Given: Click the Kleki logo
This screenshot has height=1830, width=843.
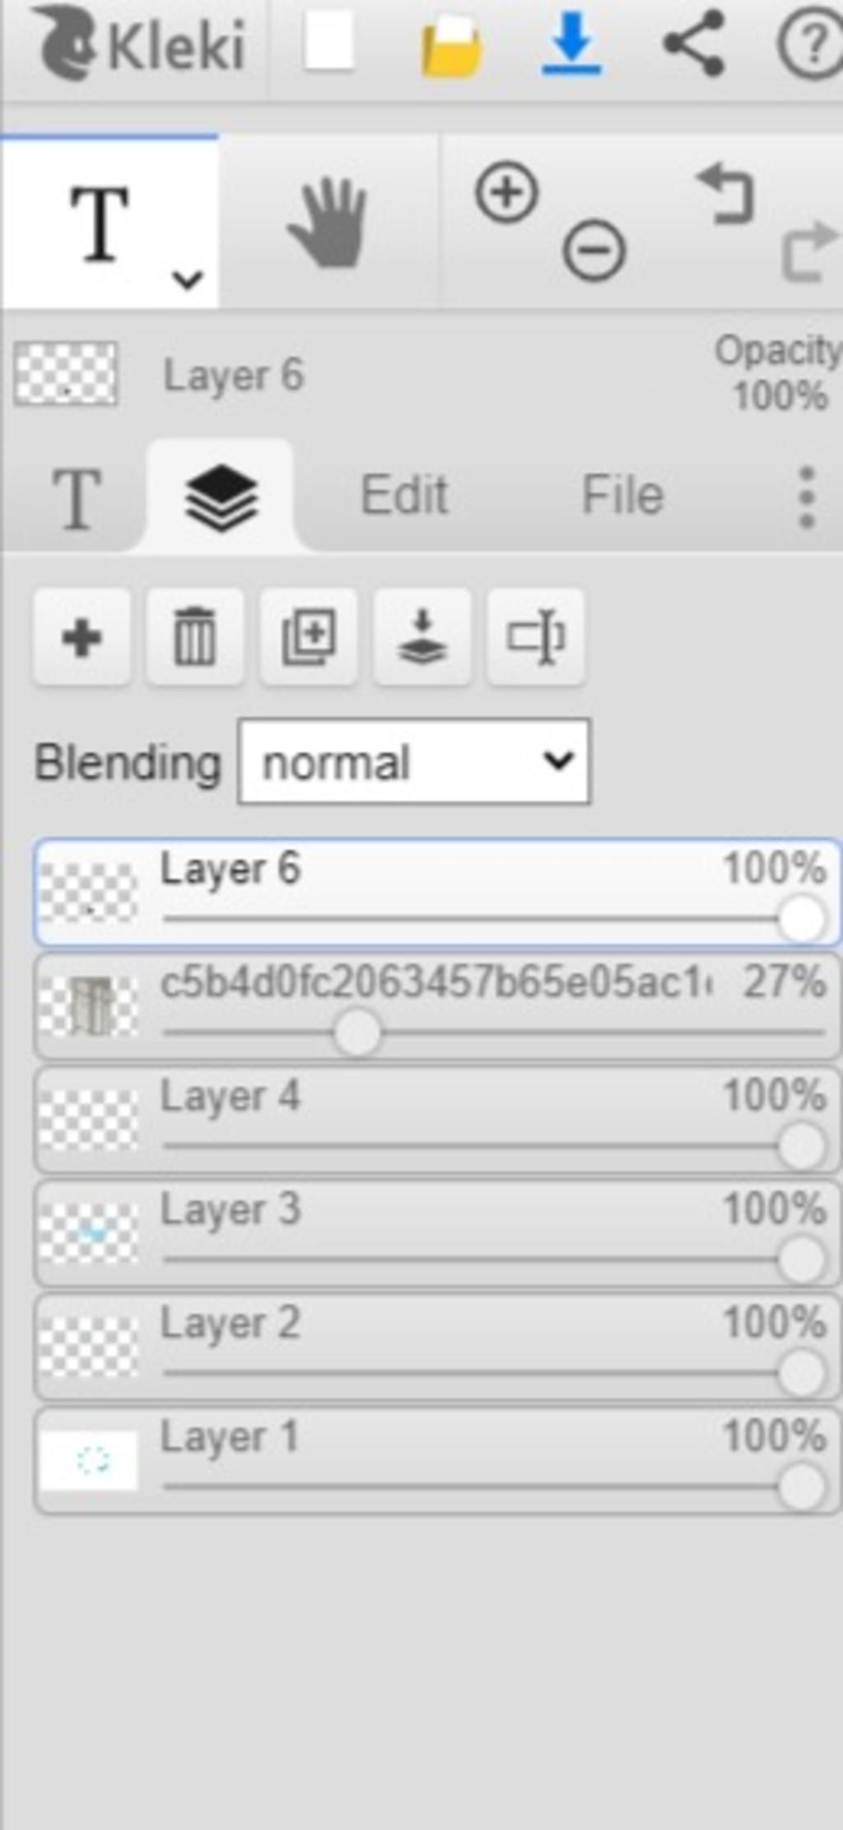Looking at the screenshot, I should [x=138, y=44].
